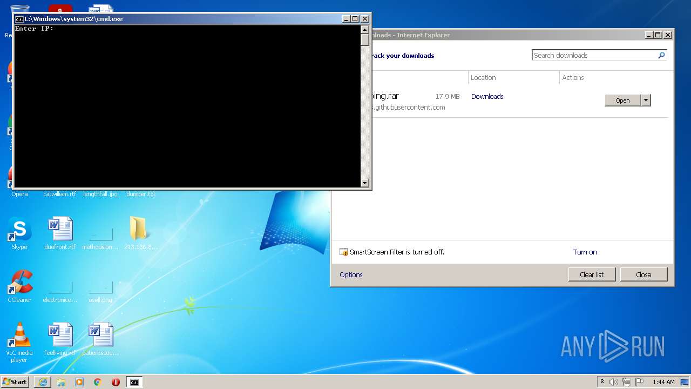This screenshot has height=389, width=691.
Task: Click magnifier icon in Search downloads box
Action: tap(661, 55)
